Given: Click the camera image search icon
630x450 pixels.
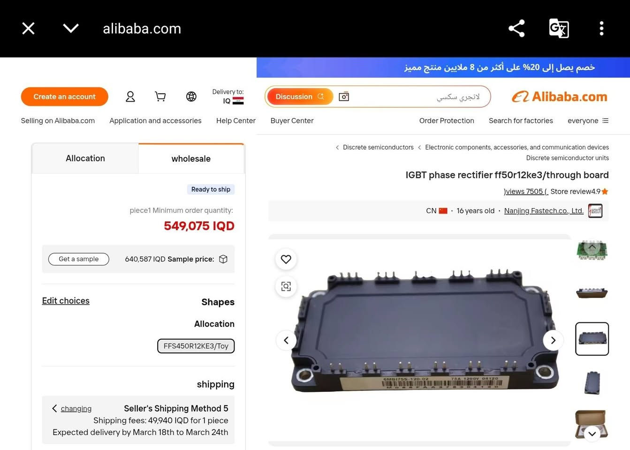Looking at the screenshot, I should point(344,97).
